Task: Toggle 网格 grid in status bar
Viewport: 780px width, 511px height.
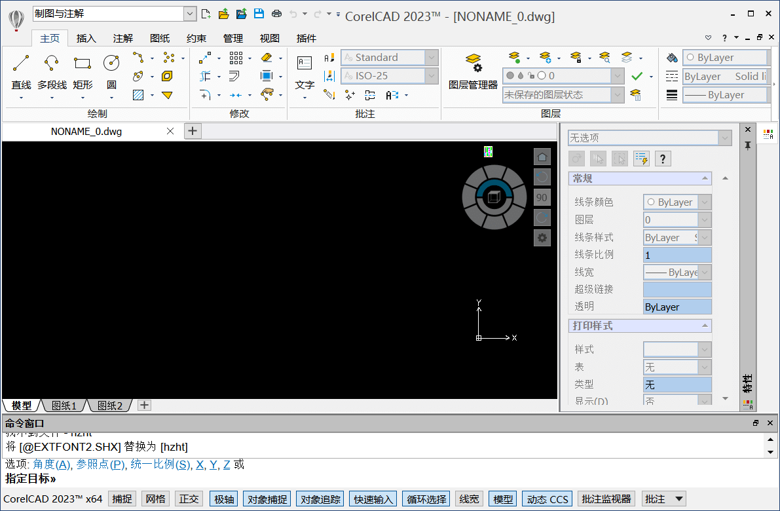Action: 155,499
